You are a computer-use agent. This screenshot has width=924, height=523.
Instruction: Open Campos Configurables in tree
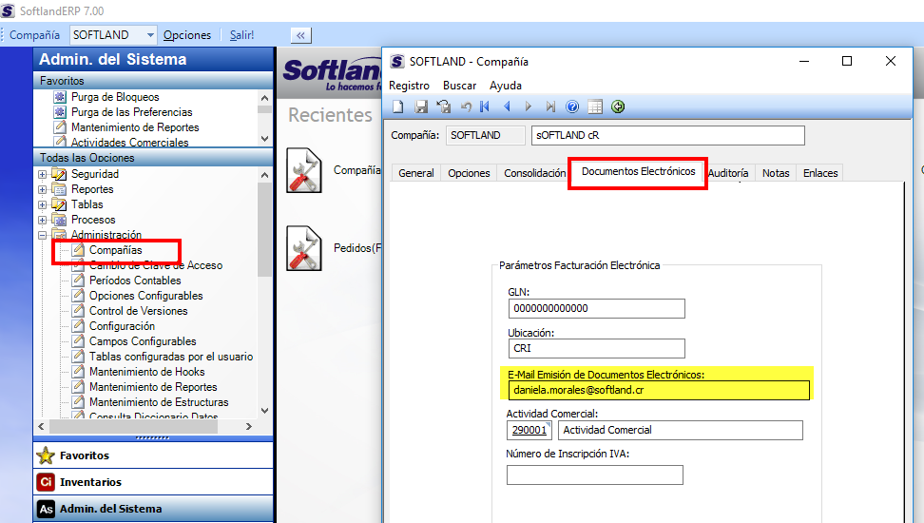[x=143, y=341]
